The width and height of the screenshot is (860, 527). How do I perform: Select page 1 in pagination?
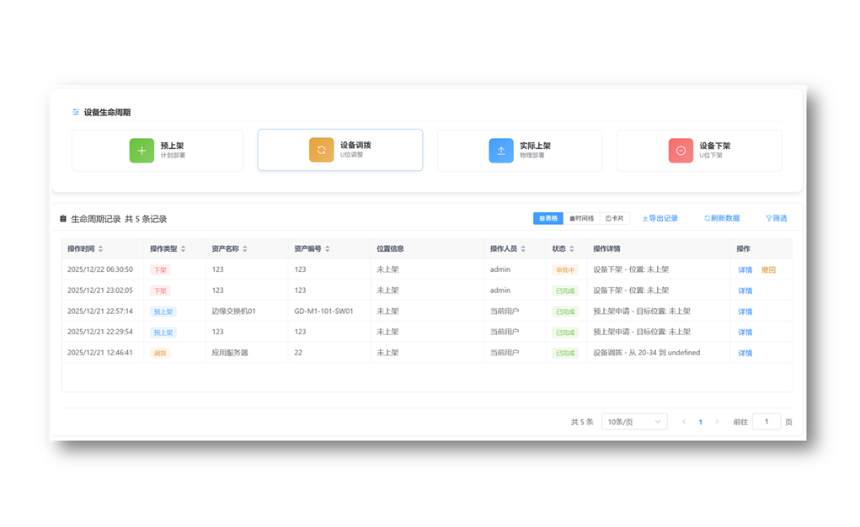click(700, 422)
